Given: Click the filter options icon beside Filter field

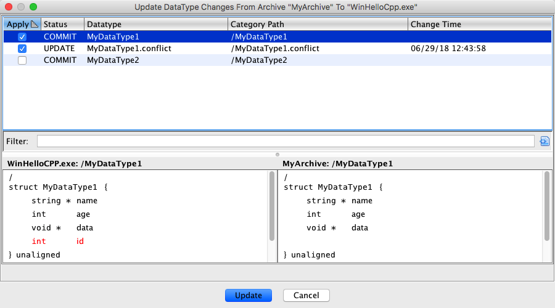Looking at the screenshot, I should [x=544, y=141].
